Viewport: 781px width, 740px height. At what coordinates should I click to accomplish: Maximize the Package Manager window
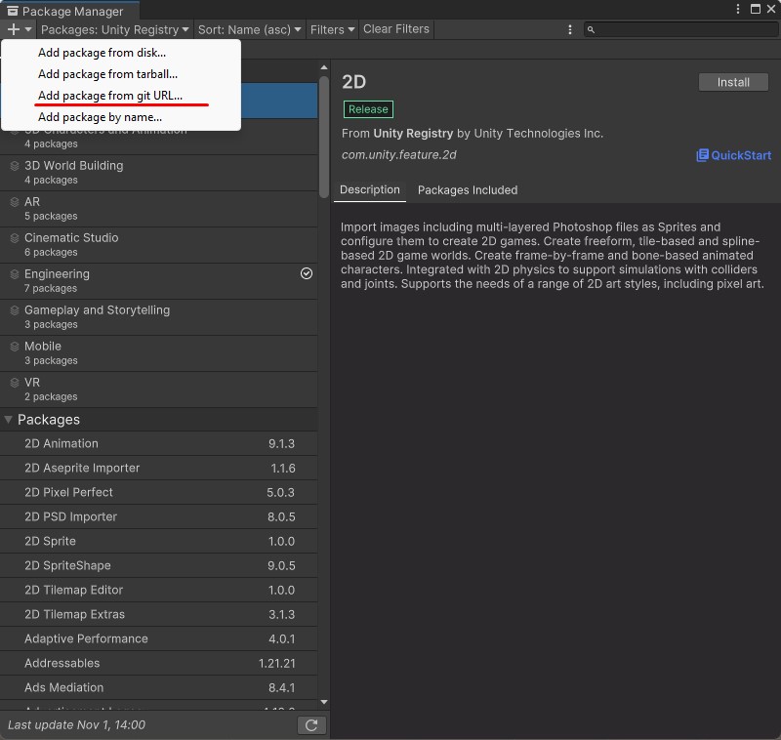tap(755, 9)
